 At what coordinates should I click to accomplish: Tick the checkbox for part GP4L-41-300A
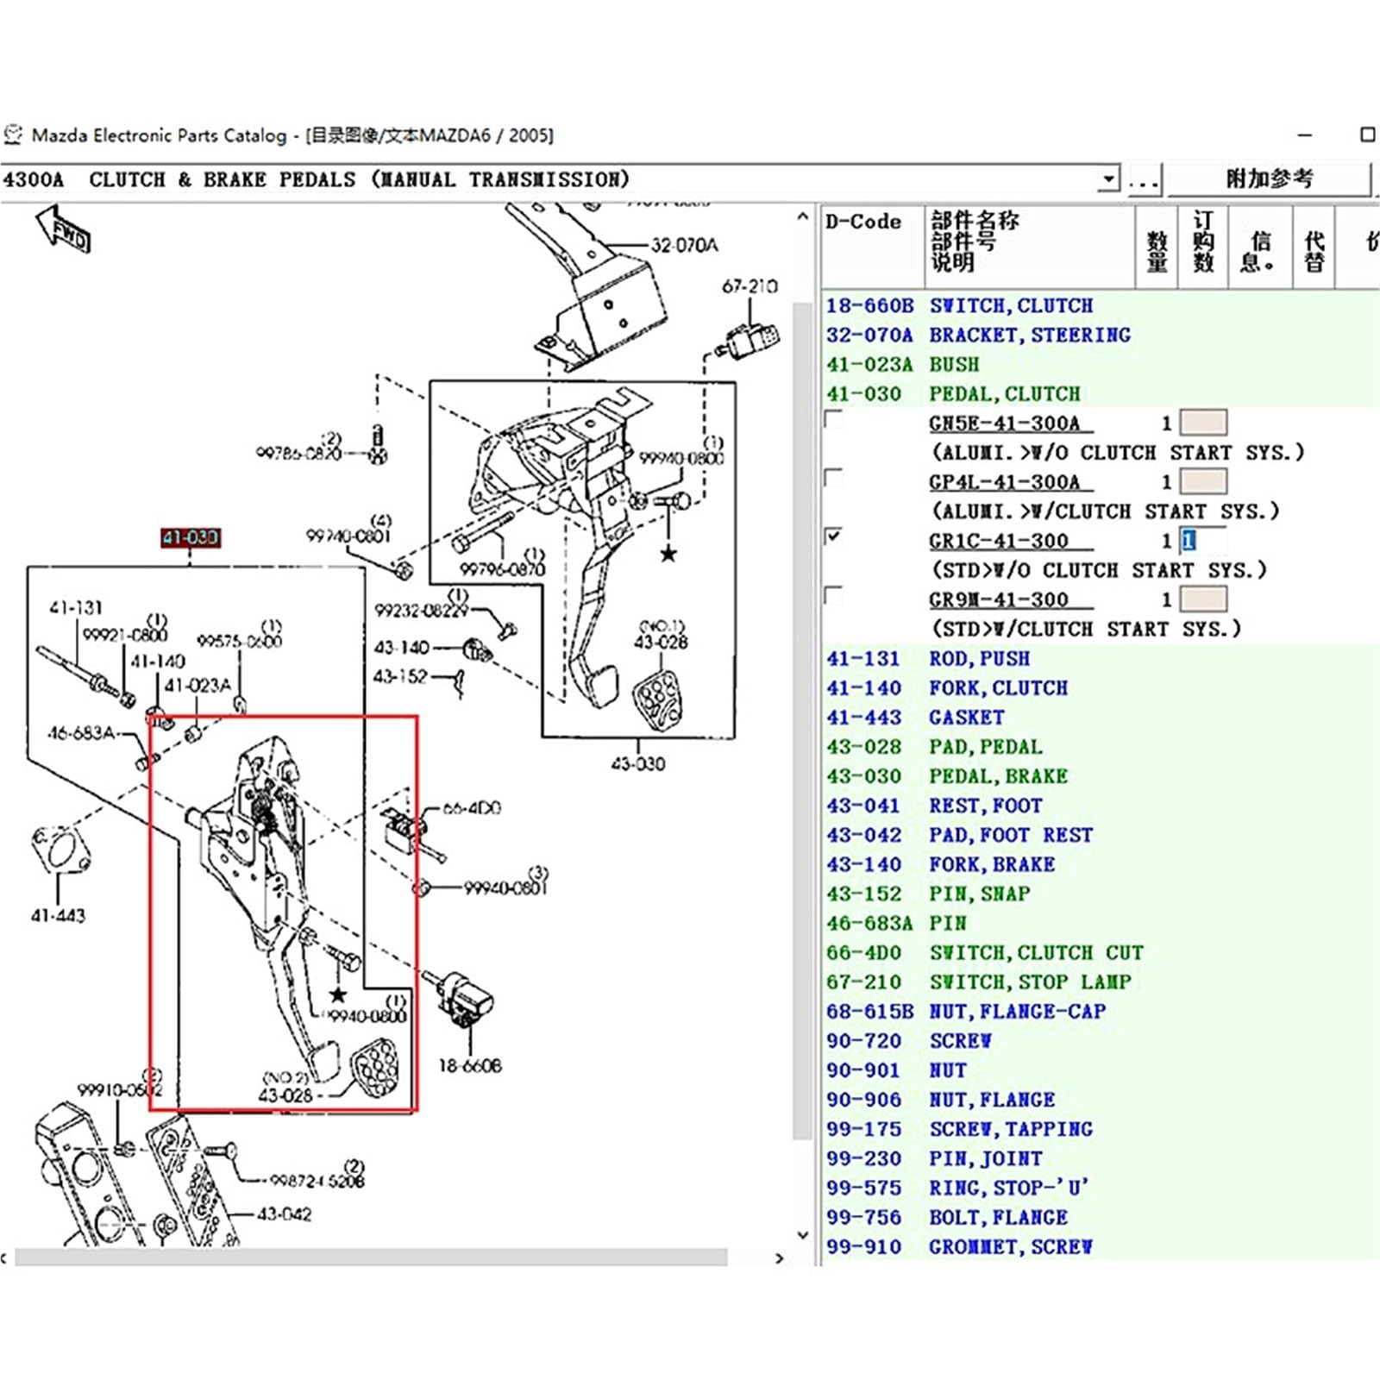pyautogui.click(x=834, y=478)
